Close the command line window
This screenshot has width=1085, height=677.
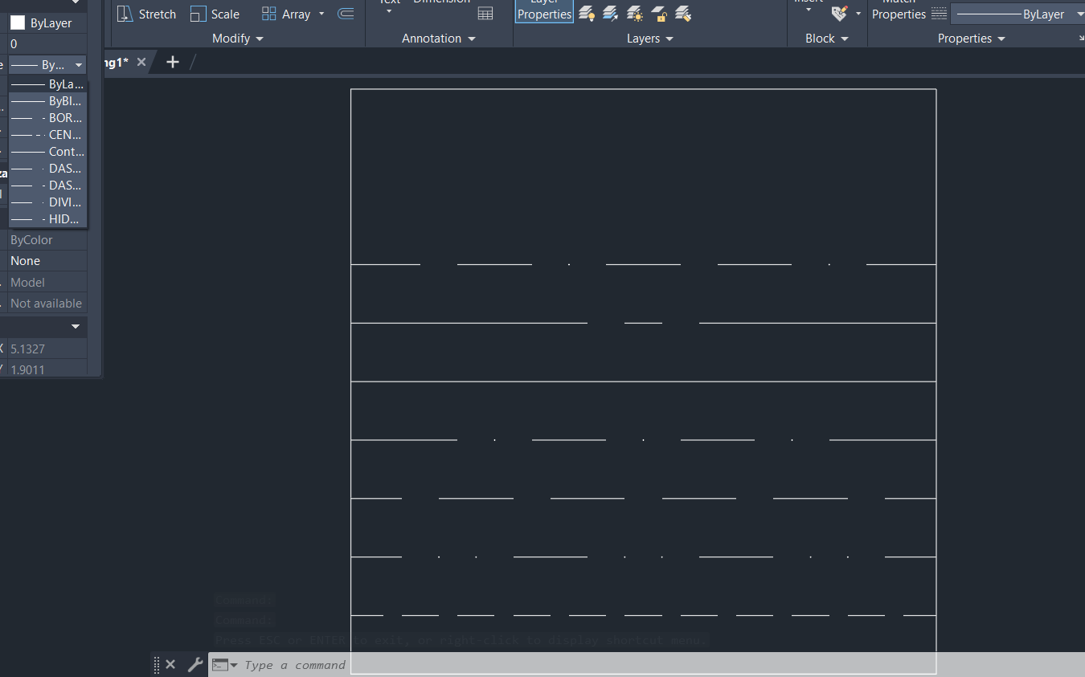pyautogui.click(x=170, y=664)
